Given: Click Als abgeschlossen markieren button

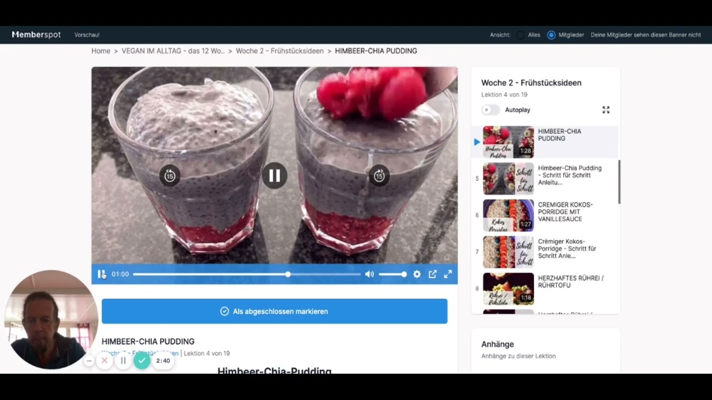Looking at the screenshot, I should [x=274, y=311].
